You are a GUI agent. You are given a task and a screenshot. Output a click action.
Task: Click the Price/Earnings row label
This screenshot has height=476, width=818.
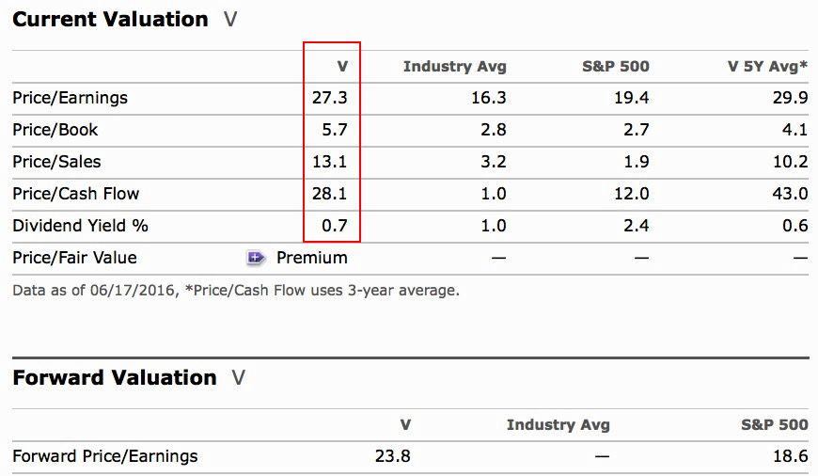pyautogui.click(x=70, y=98)
